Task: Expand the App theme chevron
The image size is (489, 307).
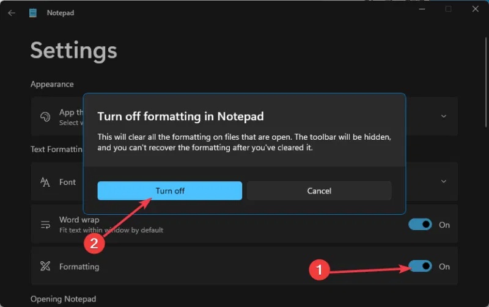Action: point(444,116)
